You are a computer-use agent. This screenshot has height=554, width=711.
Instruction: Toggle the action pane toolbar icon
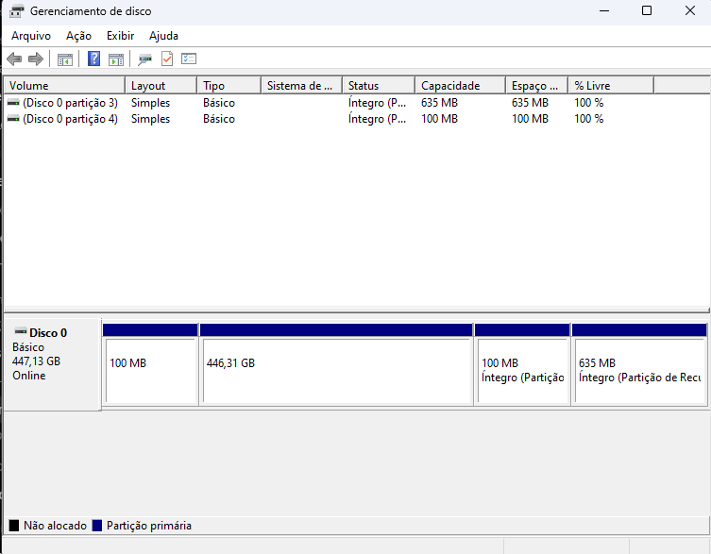(x=116, y=59)
